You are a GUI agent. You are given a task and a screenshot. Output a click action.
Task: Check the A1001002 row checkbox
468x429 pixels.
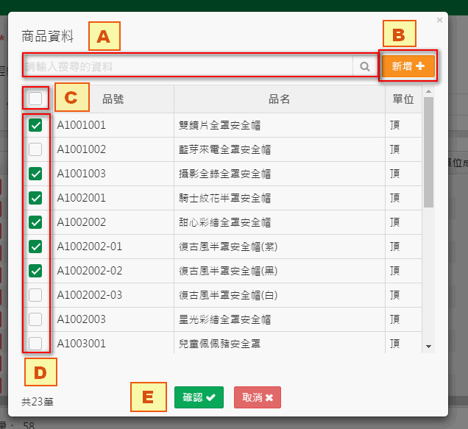[x=35, y=149]
